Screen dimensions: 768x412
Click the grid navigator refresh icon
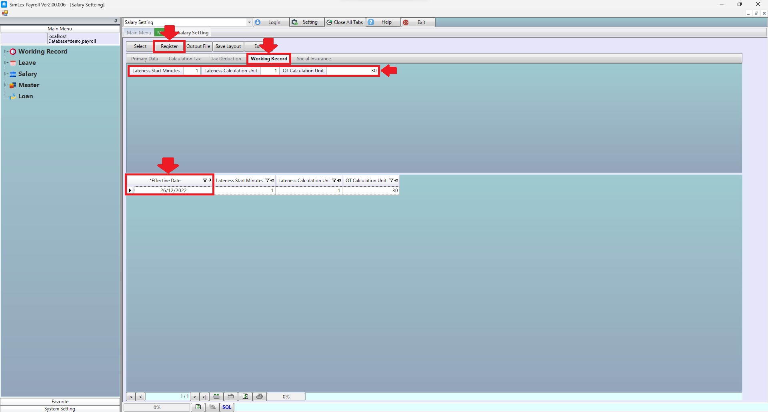[245, 396]
